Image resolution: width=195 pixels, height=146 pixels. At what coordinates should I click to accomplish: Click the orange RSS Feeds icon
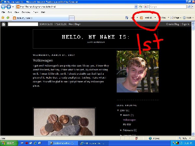pyautogui.click(x=141, y=18)
